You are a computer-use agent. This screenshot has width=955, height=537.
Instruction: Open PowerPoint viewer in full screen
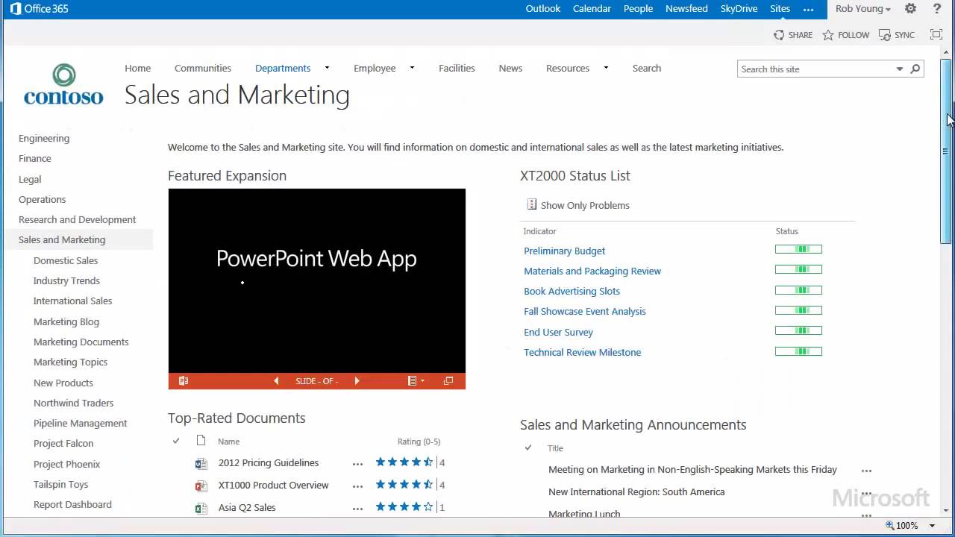coord(448,381)
